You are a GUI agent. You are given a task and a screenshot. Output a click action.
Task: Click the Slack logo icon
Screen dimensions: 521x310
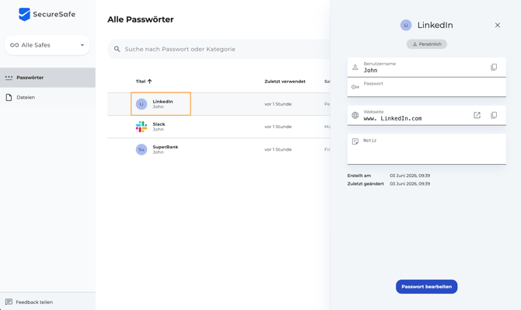point(142,127)
